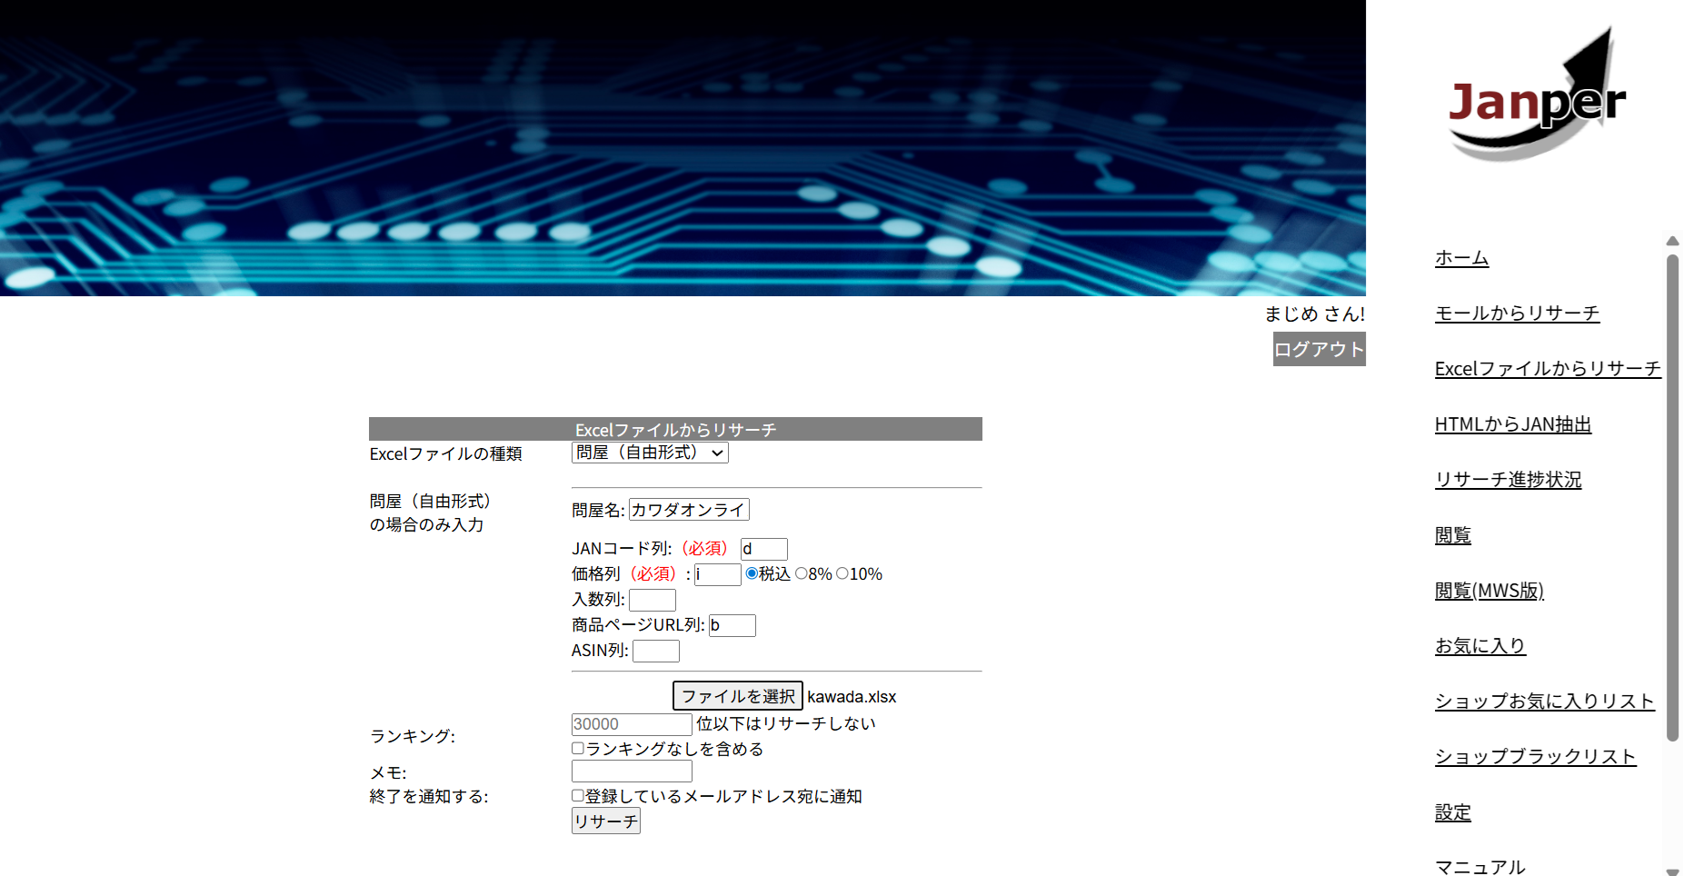Select the 税込 radio button
This screenshot has height=876, width=1694.
point(752,573)
